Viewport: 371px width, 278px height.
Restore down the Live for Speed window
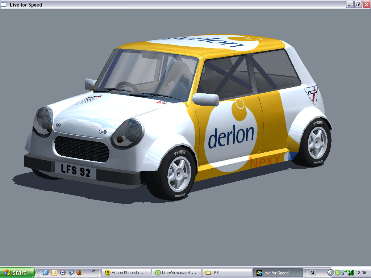[358, 4]
